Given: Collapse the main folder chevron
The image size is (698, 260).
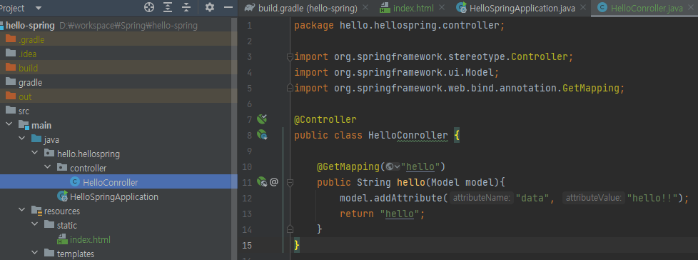Looking at the screenshot, I should click(9, 125).
